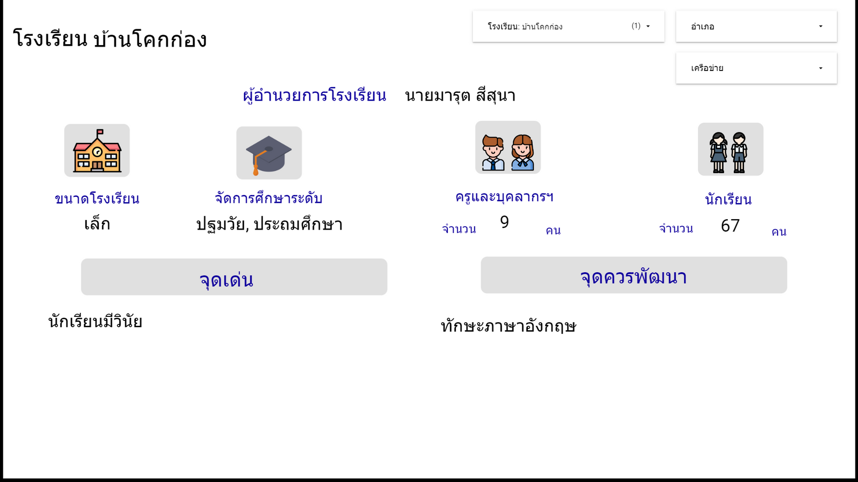This screenshot has width=858, height=482.
Task: Click the school building icon
Action: click(97, 151)
